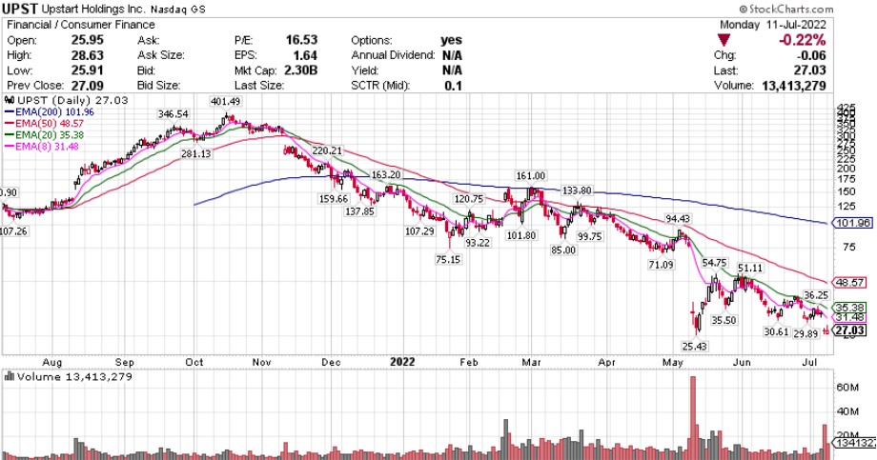Screen dimensions: 877x460
Task: Click the Last value 27.03 in header
Action: click(x=810, y=70)
